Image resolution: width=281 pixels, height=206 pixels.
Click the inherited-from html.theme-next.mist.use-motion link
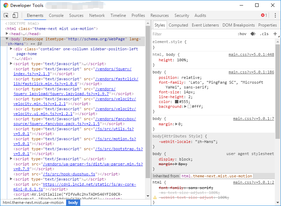point(217,176)
